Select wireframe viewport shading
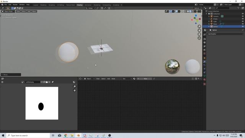Screen dimensions: 245x138 185,11
